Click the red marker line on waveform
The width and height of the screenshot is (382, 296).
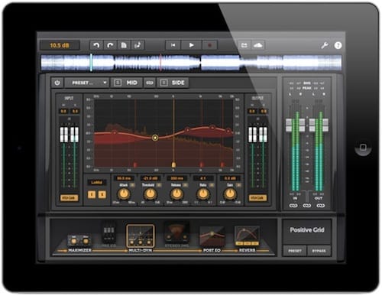(160, 63)
